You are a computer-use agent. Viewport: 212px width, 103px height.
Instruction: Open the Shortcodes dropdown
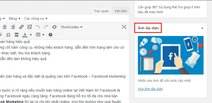click(71, 27)
